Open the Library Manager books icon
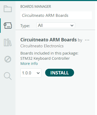 click(x=8, y=42)
